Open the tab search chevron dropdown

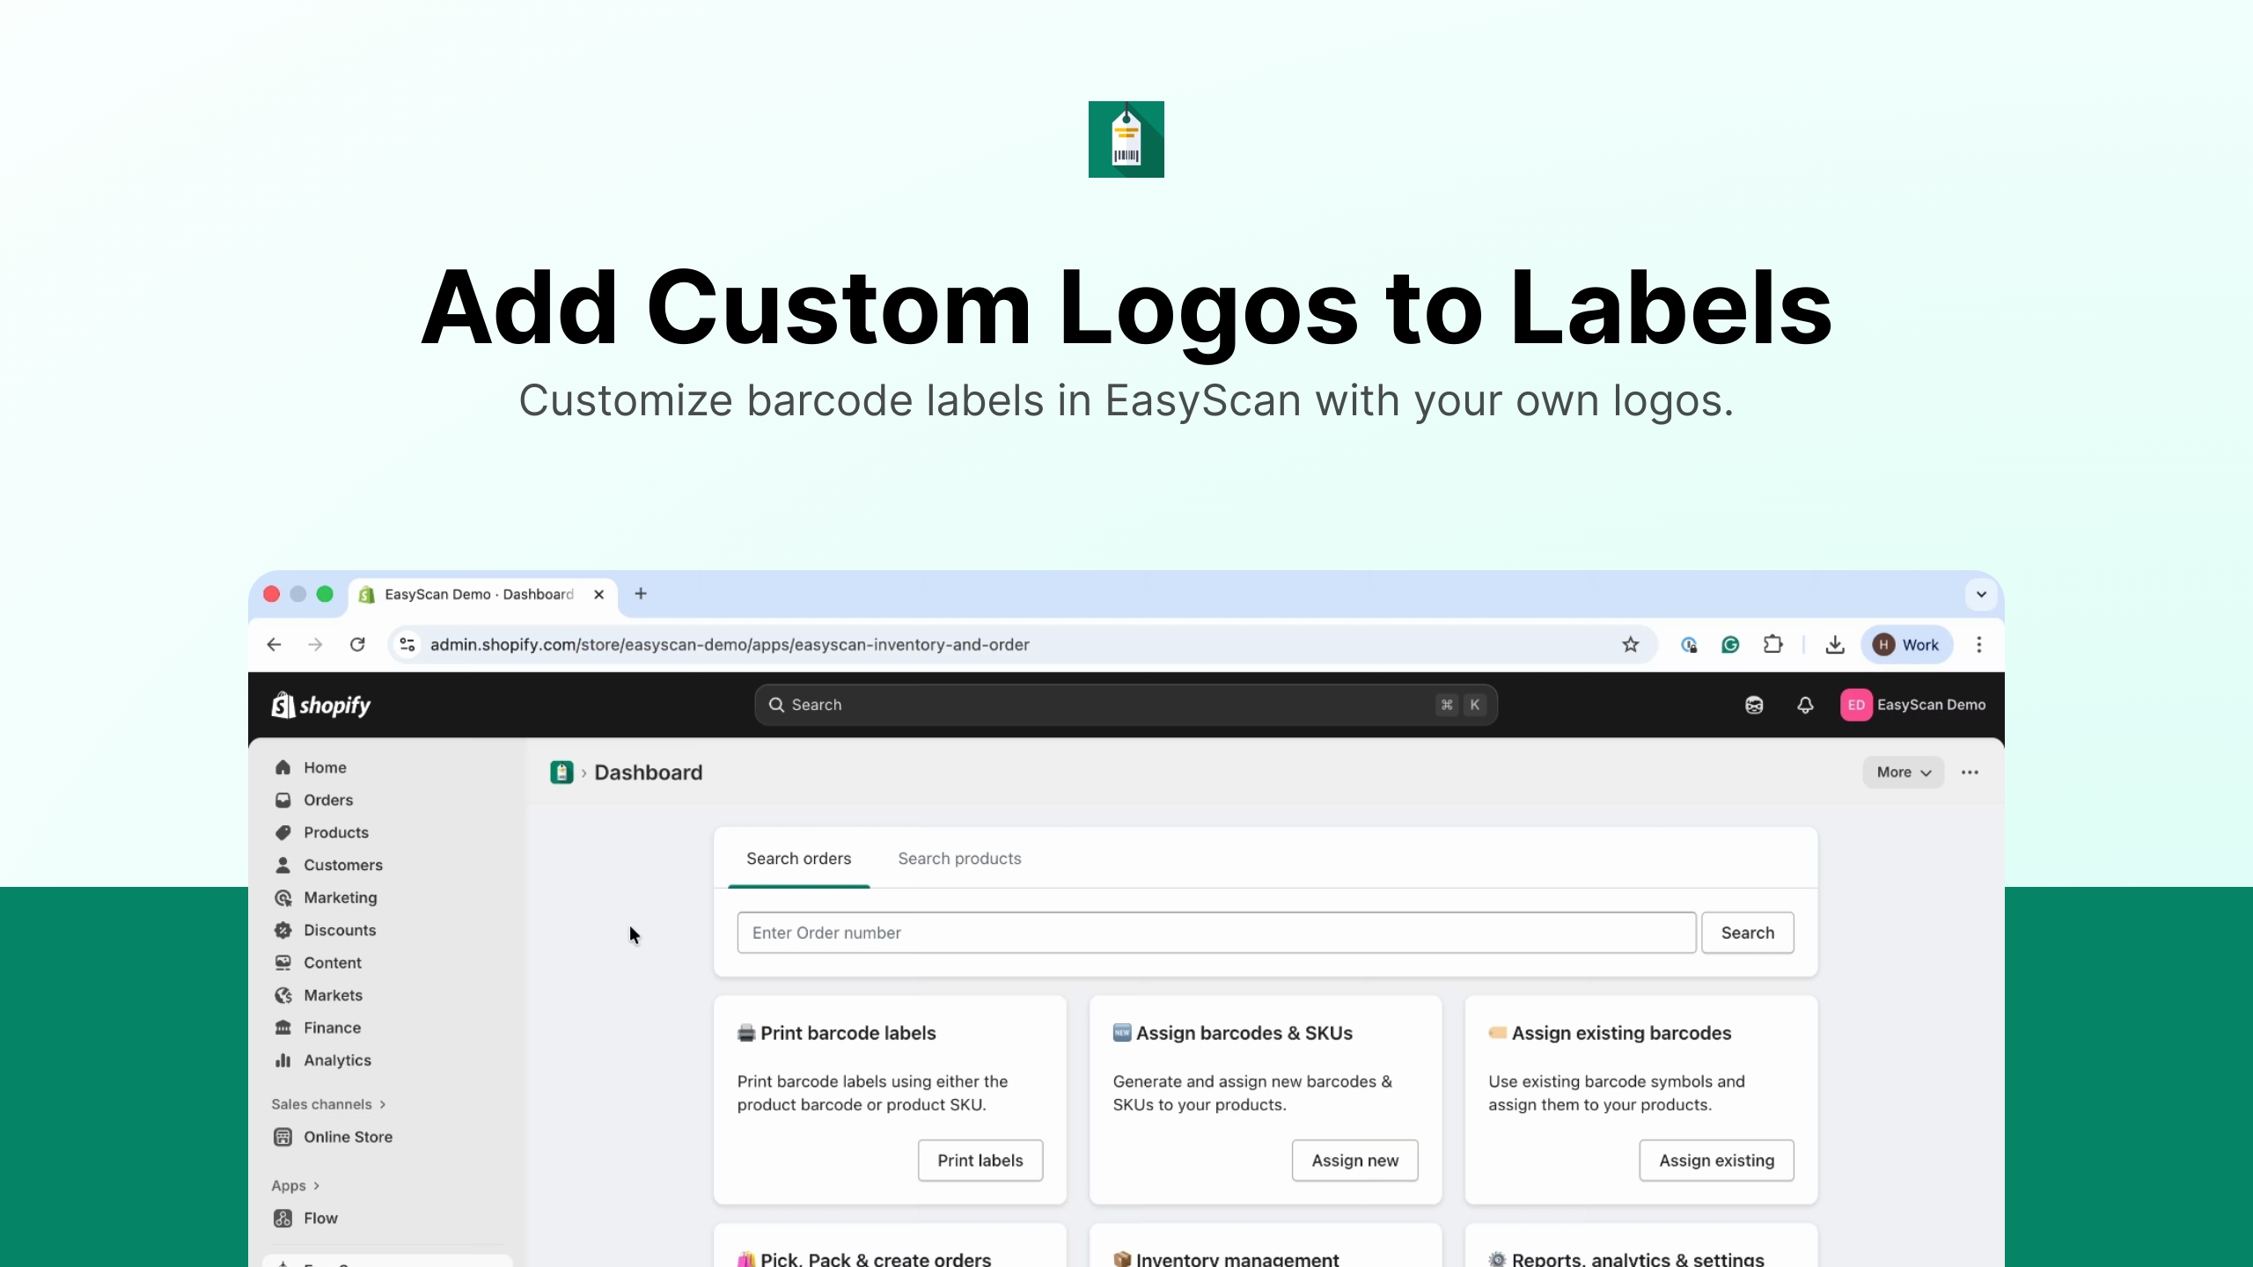click(1981, 594)
